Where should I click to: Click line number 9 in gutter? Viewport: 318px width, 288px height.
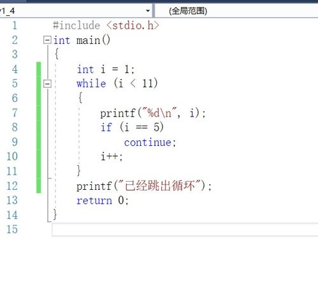point(15,142)
